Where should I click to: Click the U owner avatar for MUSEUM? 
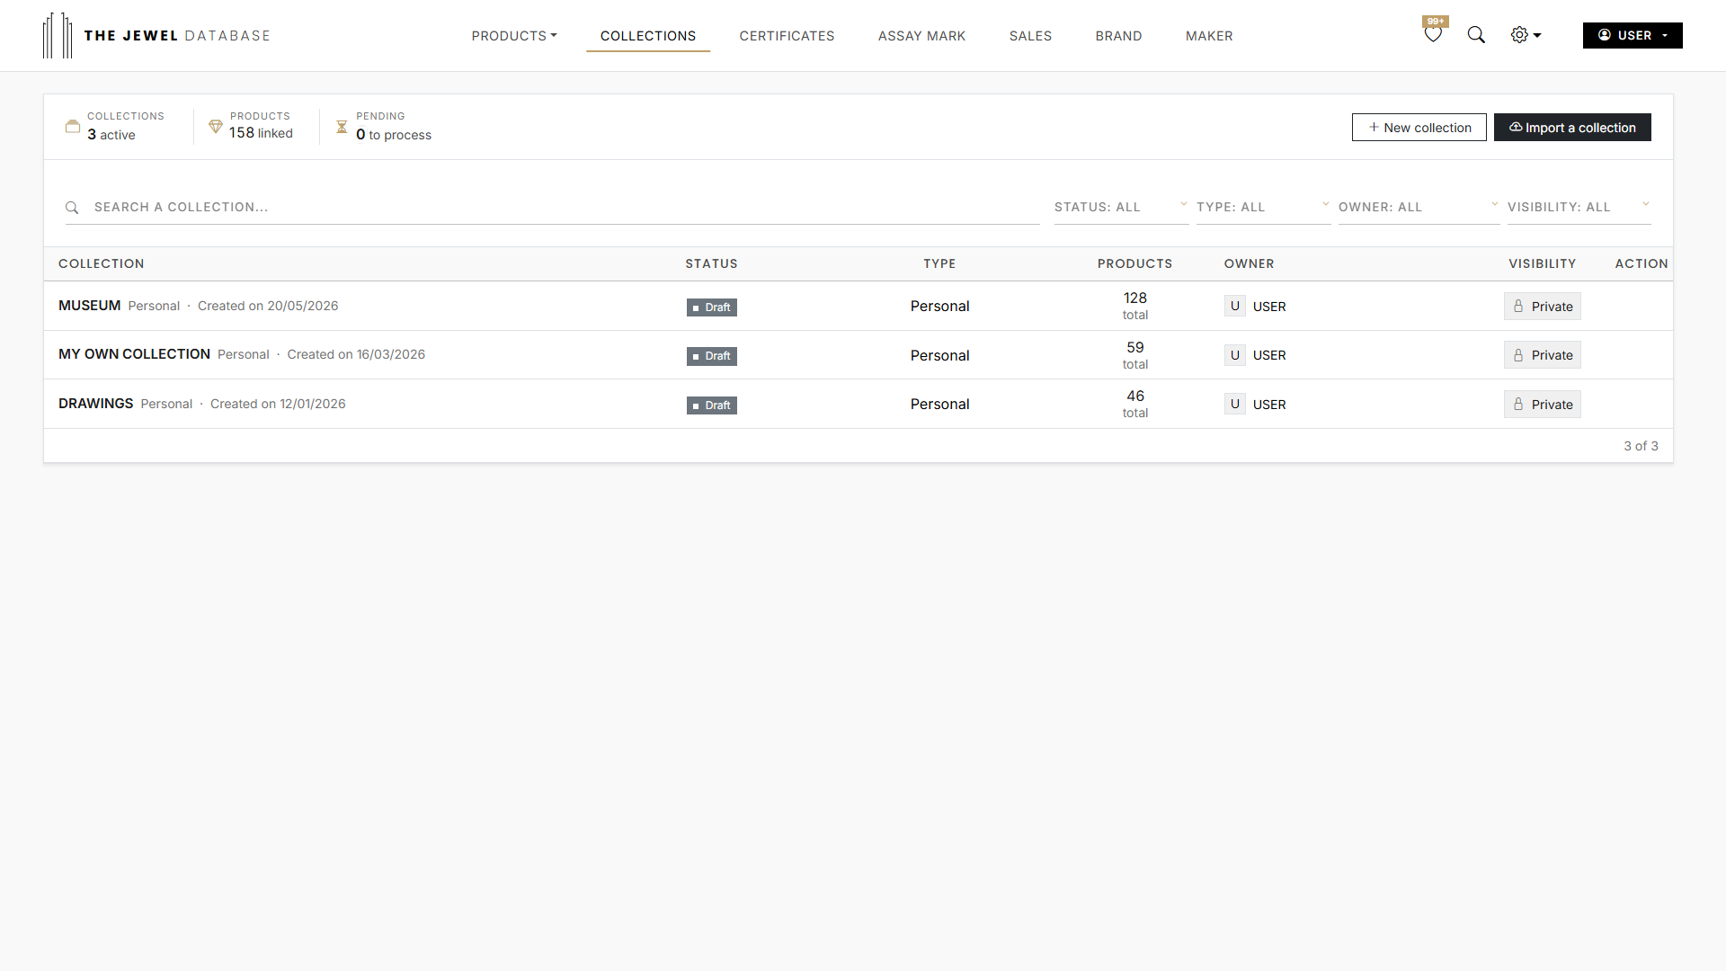(1234, 306)
